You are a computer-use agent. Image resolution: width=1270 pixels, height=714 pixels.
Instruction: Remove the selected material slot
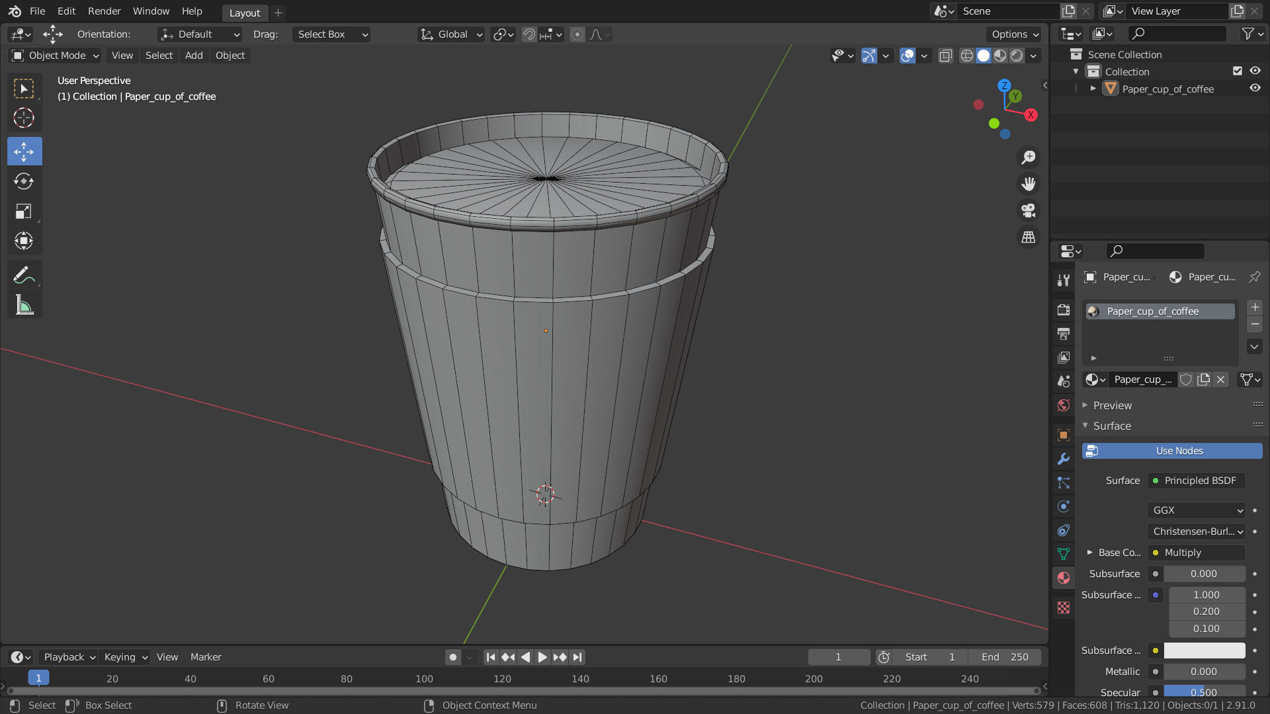click(x=1255, y=324)
